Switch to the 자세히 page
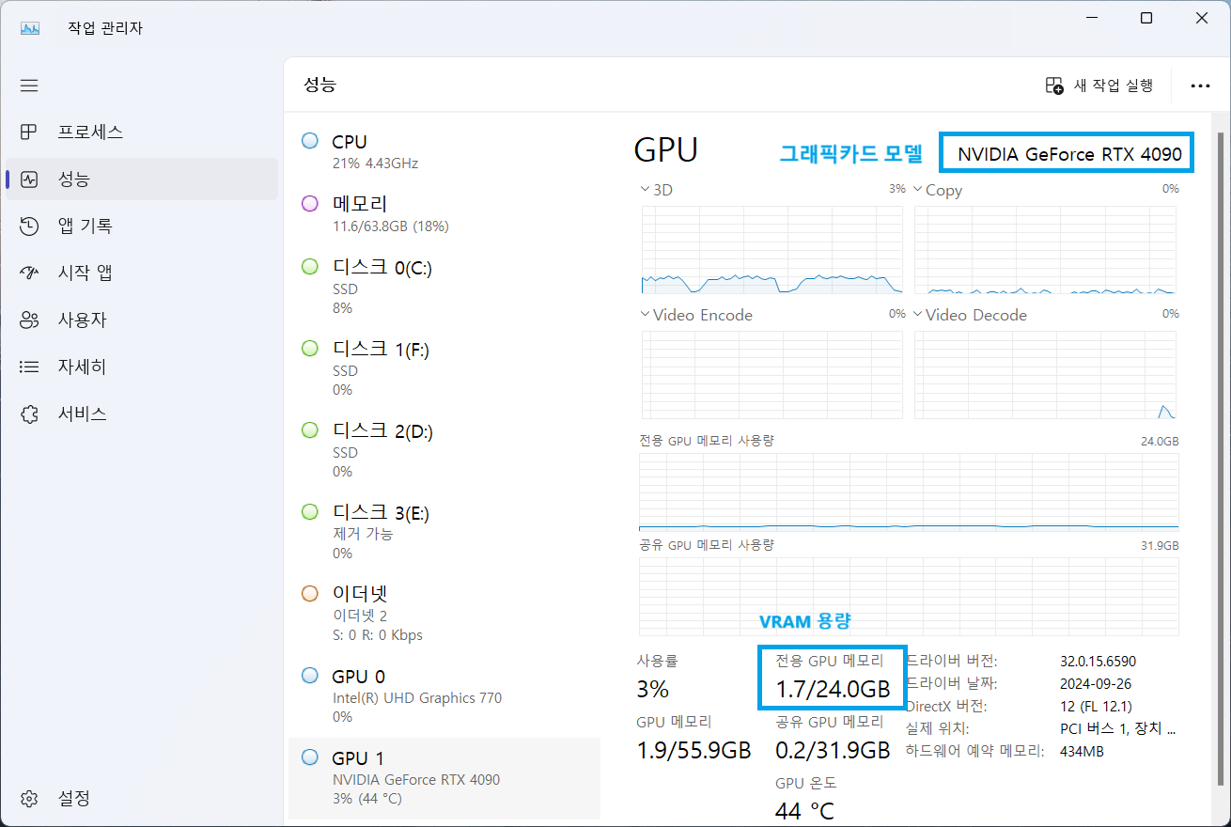Image resolution: width=1231 pixels, height=827 pixels. pyautogui.click(x=142, y=367)
